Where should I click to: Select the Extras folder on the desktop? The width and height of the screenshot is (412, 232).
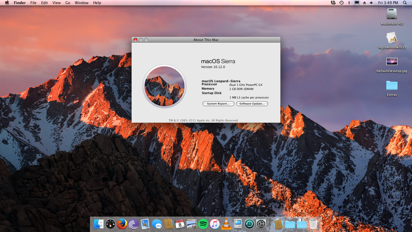[392, 88]
